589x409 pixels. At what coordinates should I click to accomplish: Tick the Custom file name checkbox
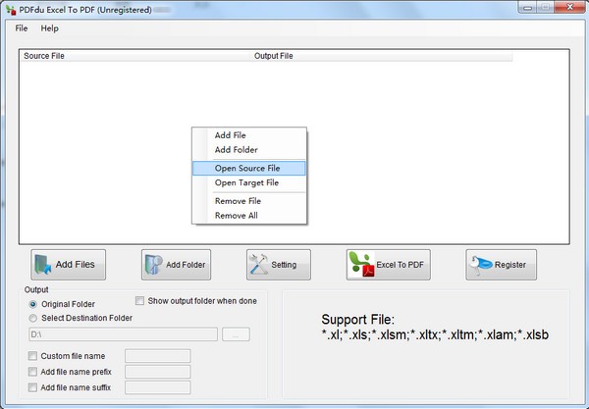tap(34, 356)
